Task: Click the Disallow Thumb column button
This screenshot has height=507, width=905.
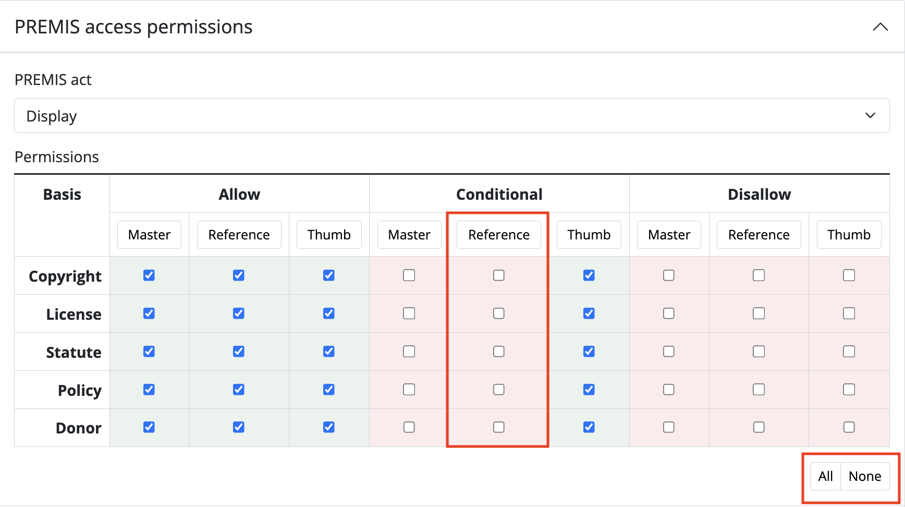Action: [x=849, y=235]
